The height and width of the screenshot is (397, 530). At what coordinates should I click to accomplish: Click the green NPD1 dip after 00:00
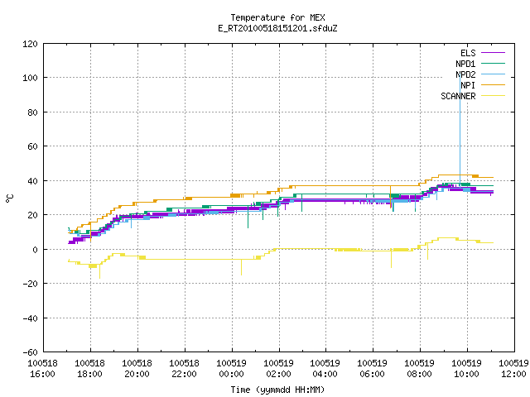(x=248, y=217)
